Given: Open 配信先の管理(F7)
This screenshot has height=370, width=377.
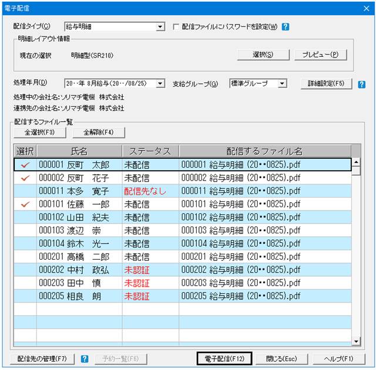Looking at the screenshot, I should [x=42, y=359].
